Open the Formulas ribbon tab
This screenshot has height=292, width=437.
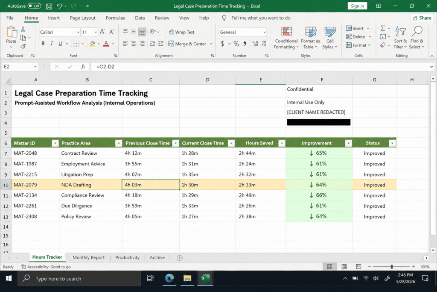[115, 18]
